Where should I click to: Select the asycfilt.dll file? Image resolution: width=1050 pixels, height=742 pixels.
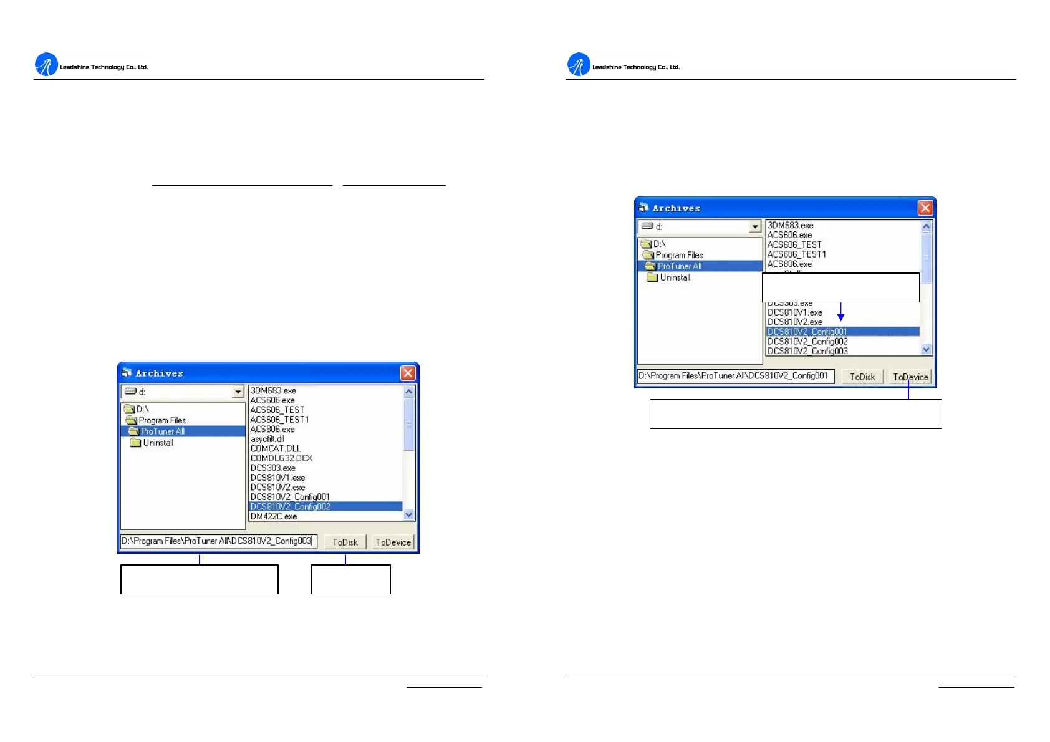point(267,439)
